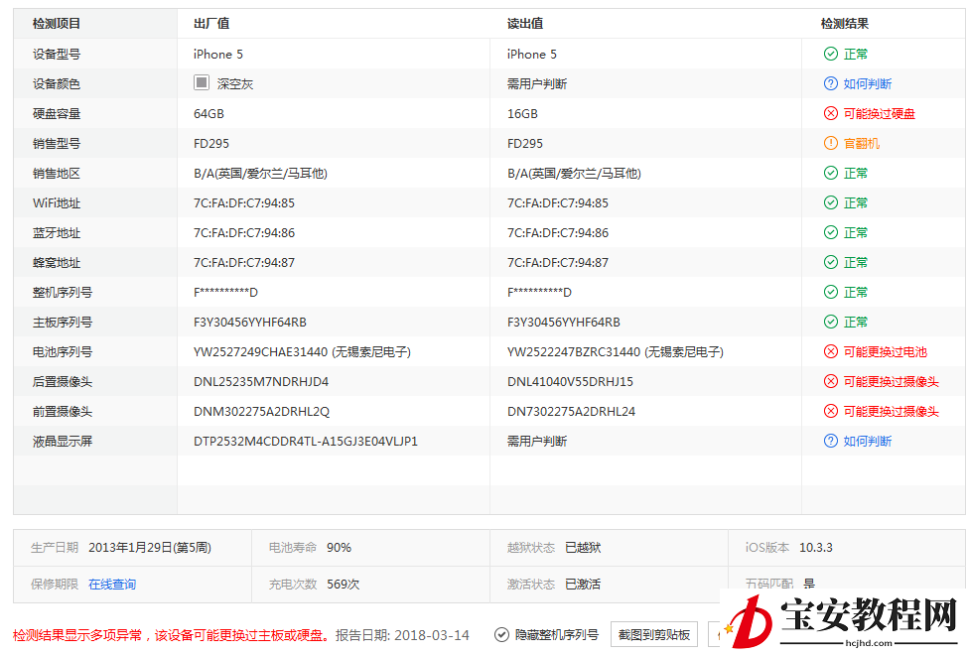Open 如何判断 link for 液晶显示屏

[868, 441]
